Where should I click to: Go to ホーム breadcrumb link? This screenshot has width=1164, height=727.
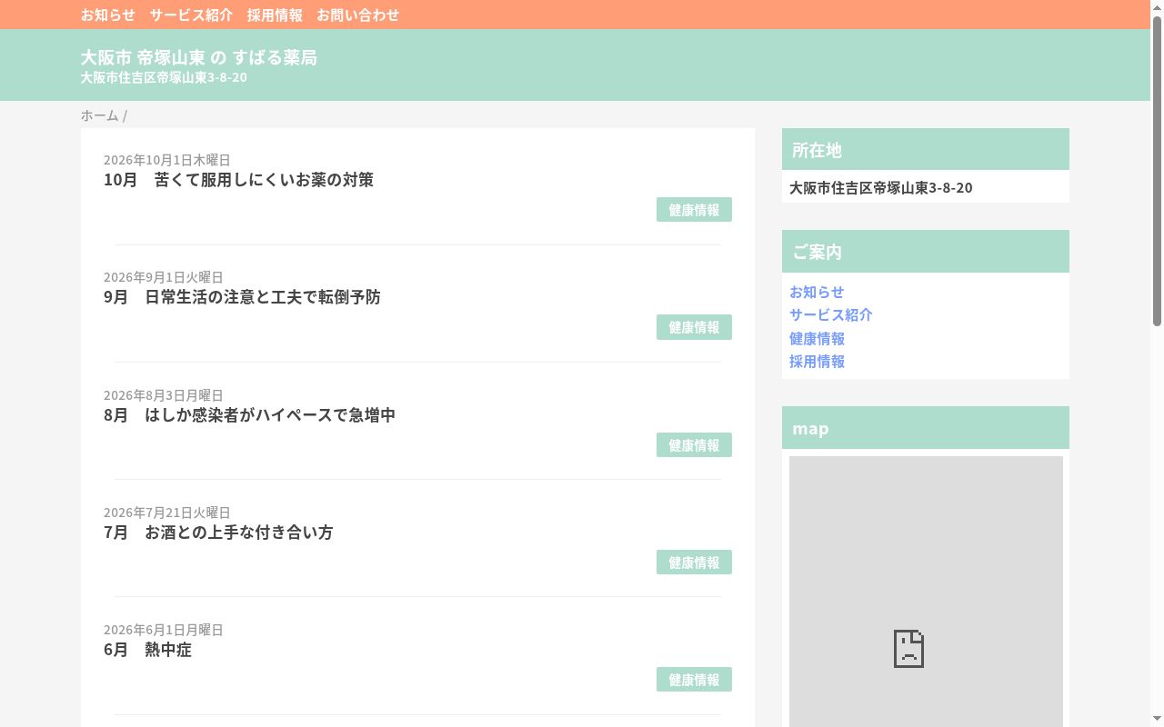(99, 115)
